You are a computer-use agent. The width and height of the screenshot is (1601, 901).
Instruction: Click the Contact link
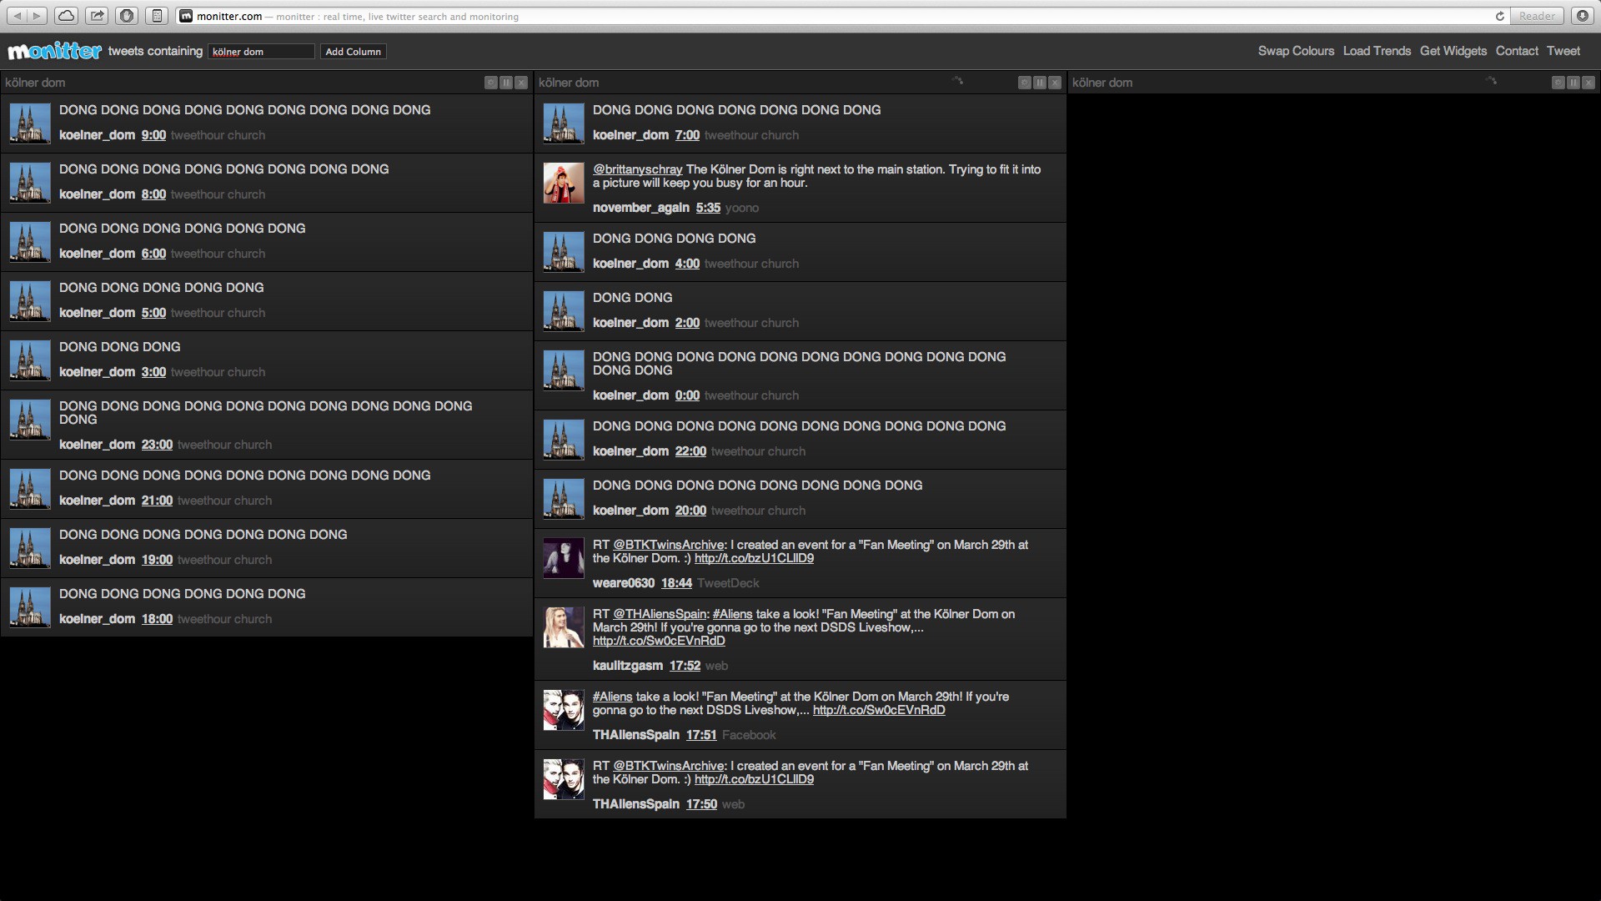pyautogui.click(x=1516, y=51)
